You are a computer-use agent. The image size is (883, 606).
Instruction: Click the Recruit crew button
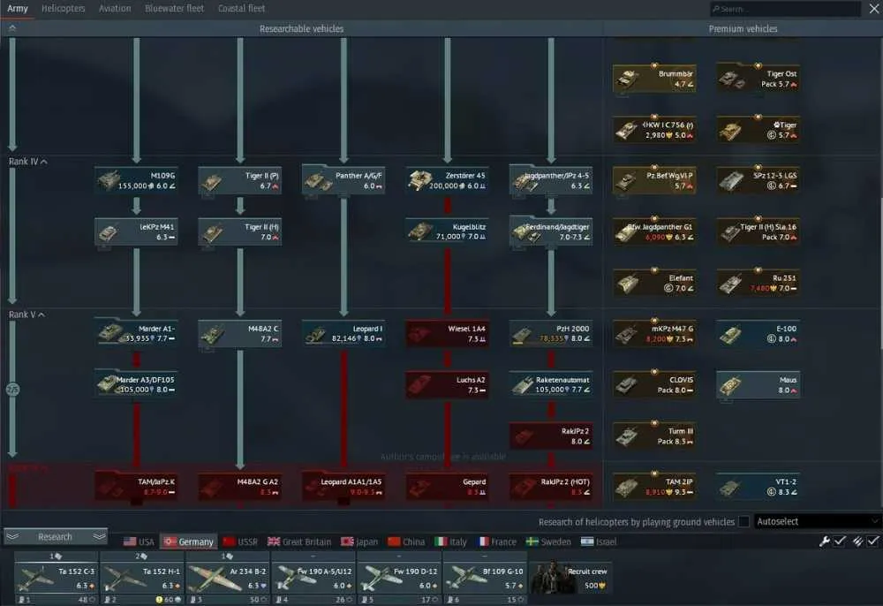pyautogui.click(x=570, y=578)
